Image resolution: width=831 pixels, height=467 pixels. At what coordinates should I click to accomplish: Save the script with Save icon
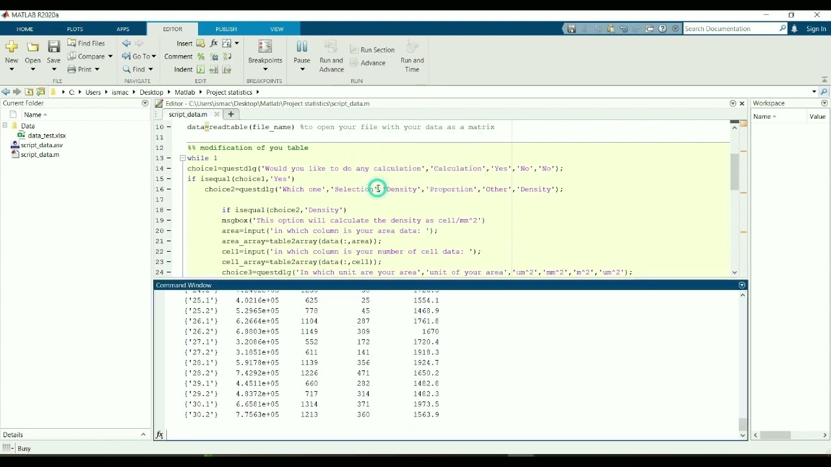pyautogui.click(x=54, y=48)
